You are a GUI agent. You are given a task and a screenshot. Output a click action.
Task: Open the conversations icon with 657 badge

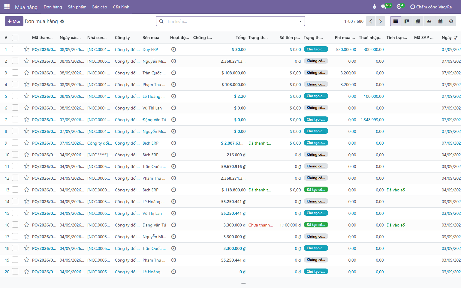pos(386,6)
